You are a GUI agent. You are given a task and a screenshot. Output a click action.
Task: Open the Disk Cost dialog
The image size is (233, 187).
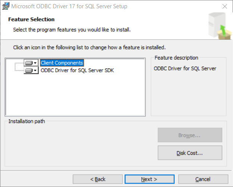pyautogui.click(x=190, y=153)
